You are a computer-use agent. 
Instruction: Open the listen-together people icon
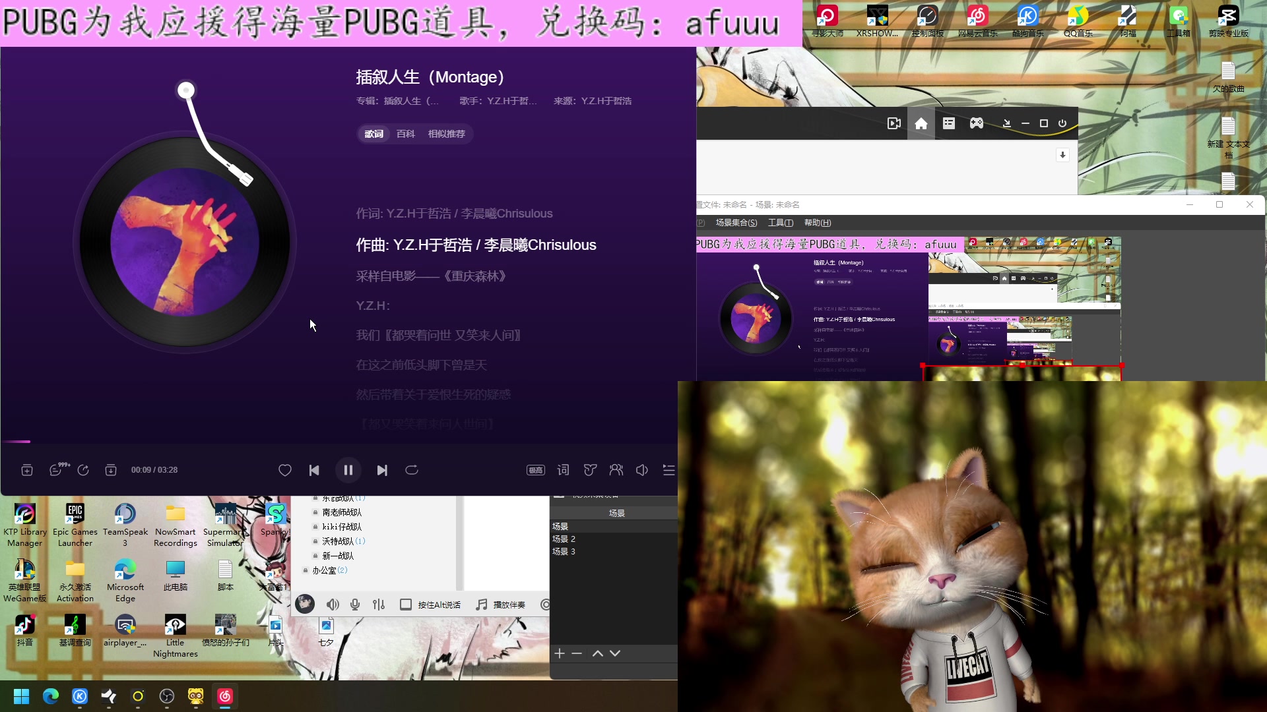pos(616,470)
